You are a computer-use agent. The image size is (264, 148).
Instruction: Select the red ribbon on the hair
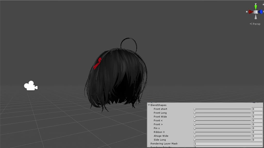98,63
